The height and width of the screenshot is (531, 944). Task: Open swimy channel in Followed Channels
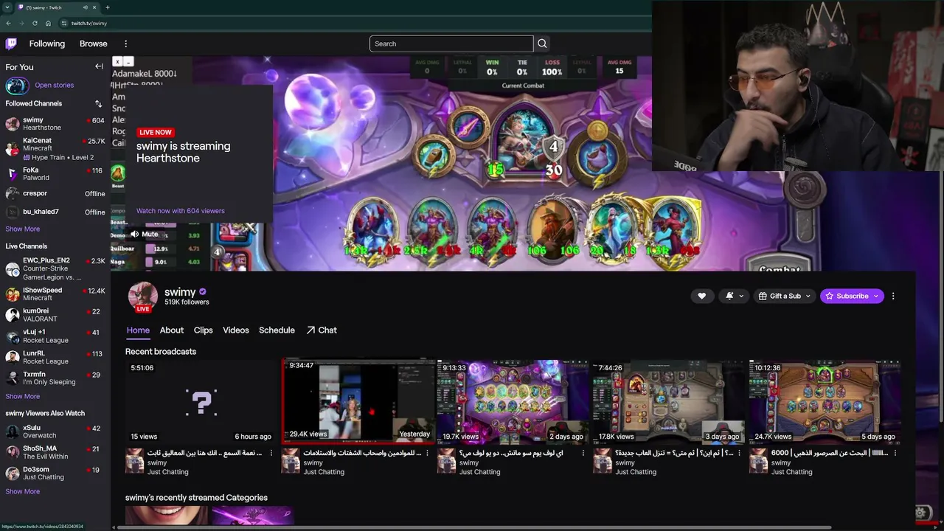click(55, 124)
